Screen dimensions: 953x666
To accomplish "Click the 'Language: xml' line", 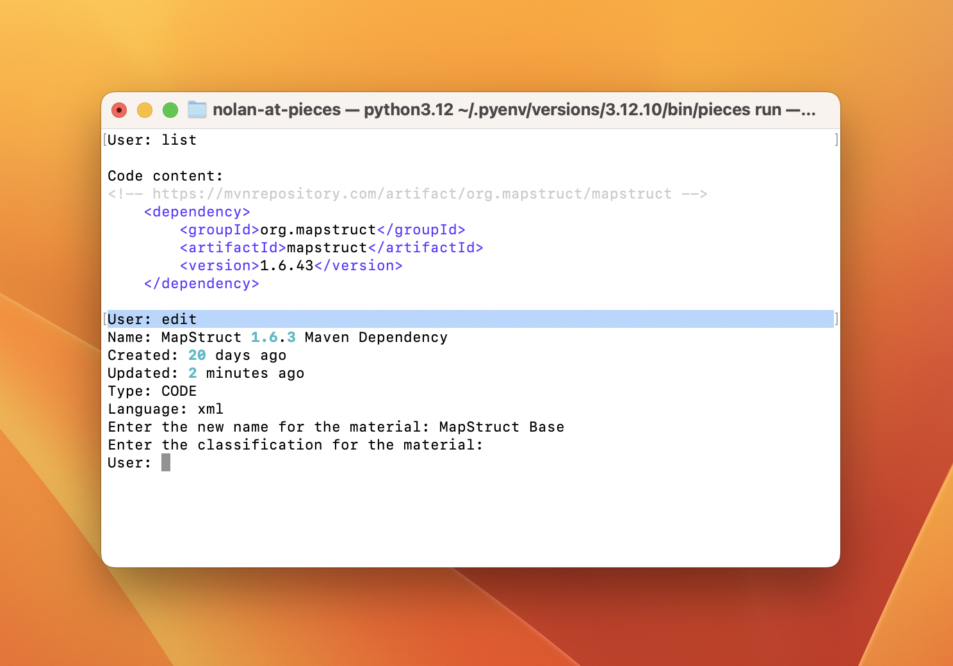I will click(166, 409).
